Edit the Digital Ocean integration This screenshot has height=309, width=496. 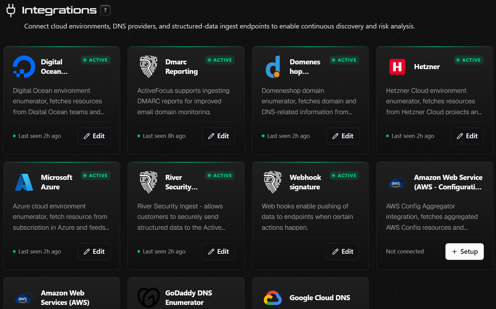coord(94,136)
